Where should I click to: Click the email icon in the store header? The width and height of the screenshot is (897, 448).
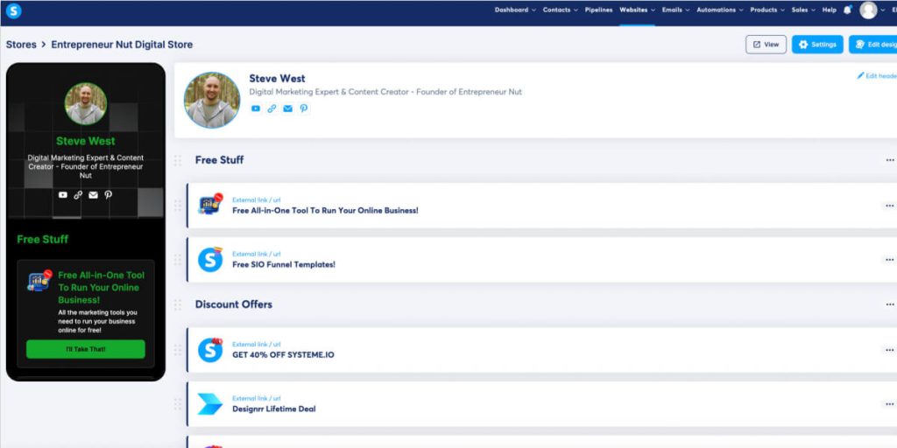click(287, 108)
